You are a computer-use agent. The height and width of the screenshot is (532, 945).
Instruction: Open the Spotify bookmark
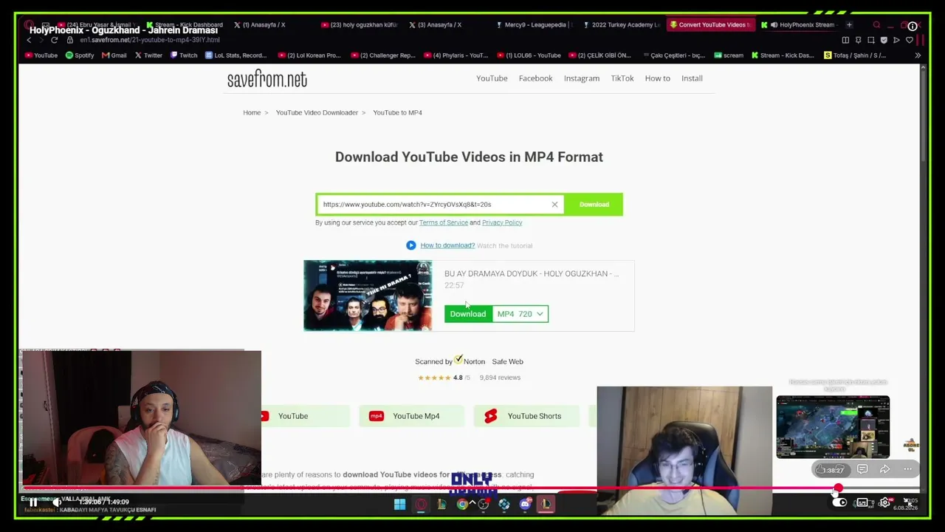(x=80, y=55)
